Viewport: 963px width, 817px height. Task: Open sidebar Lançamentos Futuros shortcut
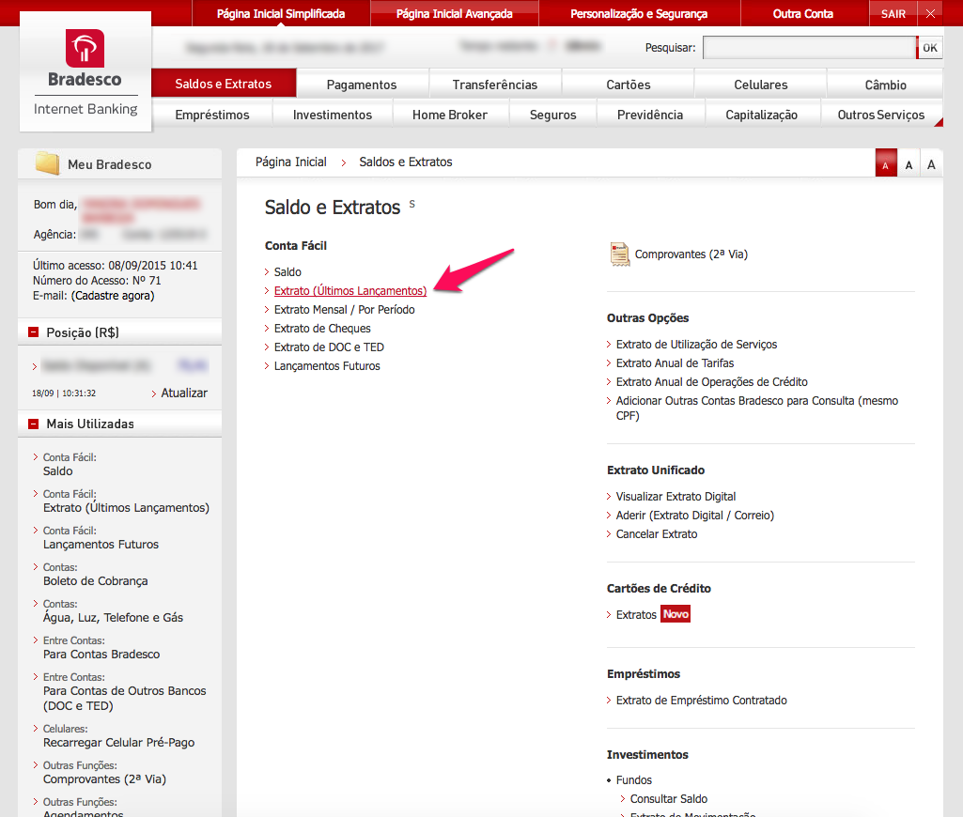(101, 545)
